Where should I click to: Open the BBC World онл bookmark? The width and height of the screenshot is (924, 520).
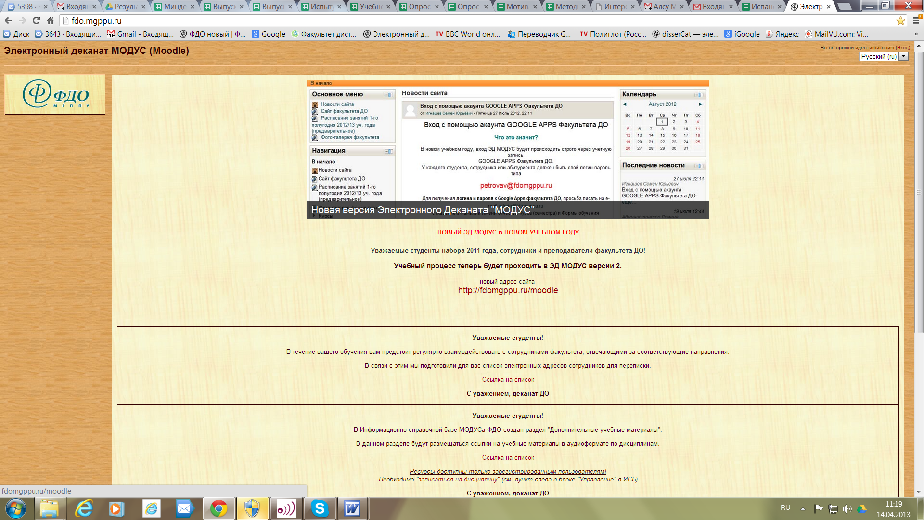click(x=468, y=34)
